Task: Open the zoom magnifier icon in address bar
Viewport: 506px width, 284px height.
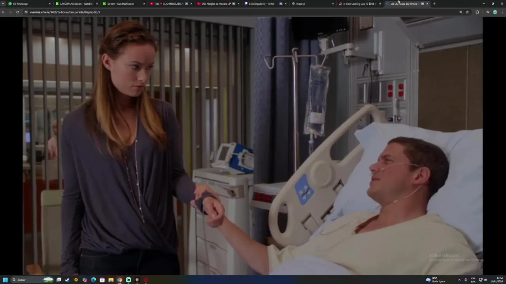Action: coord(461,12)
